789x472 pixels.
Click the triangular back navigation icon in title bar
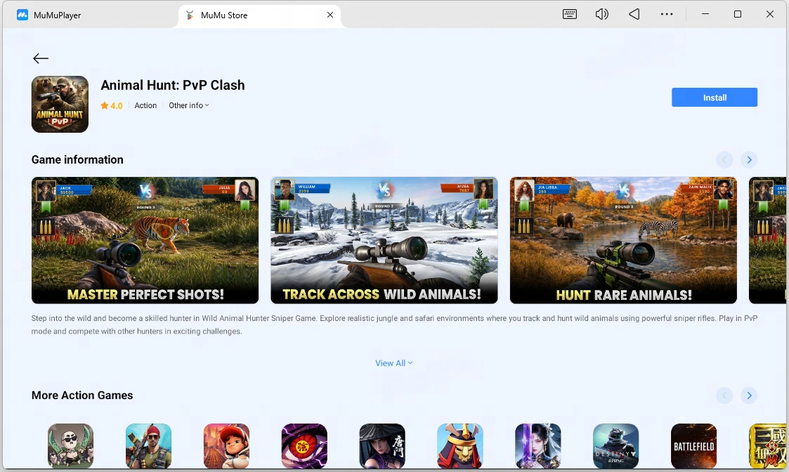coord(634,14)
